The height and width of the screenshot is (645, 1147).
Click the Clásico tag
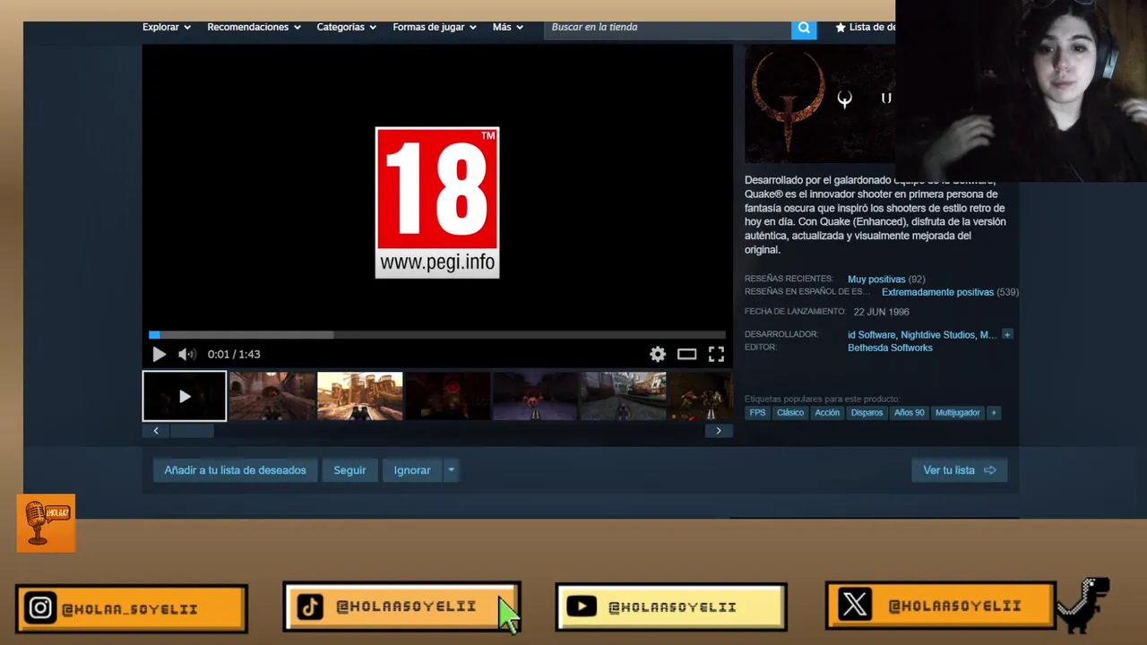(x=790, y=412)
